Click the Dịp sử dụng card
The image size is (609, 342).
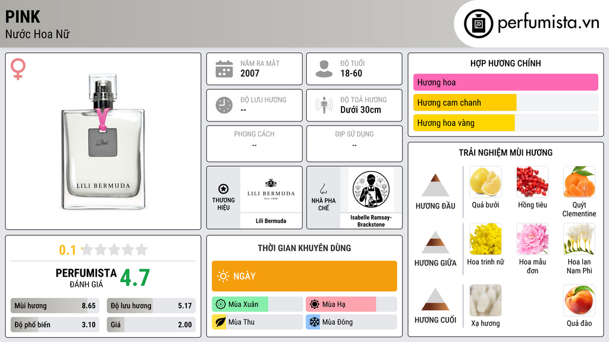(x=354, y=144)
